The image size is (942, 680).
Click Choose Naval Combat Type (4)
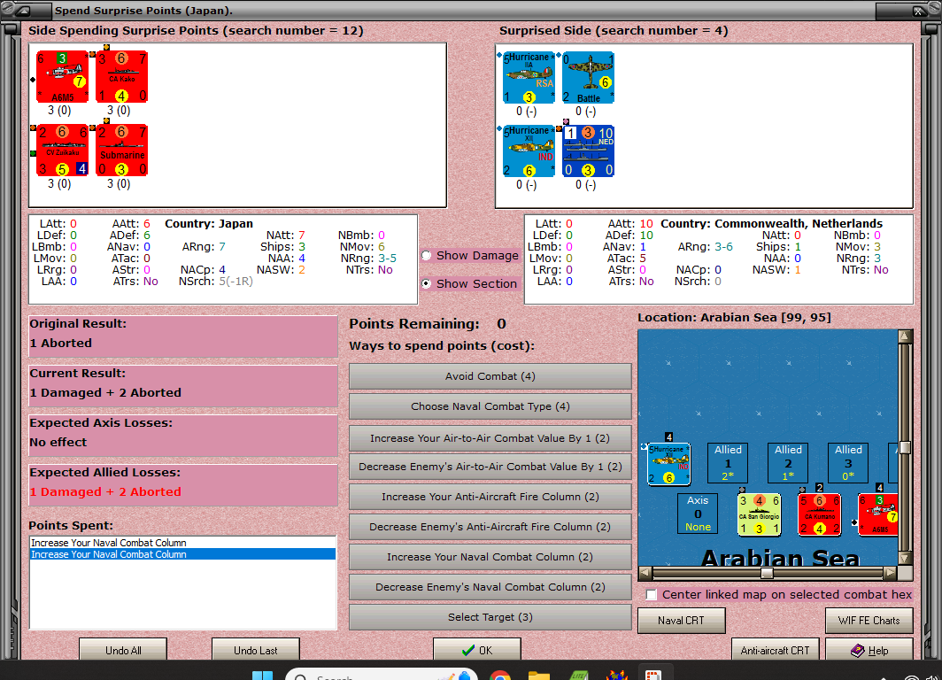click(490, 406)
